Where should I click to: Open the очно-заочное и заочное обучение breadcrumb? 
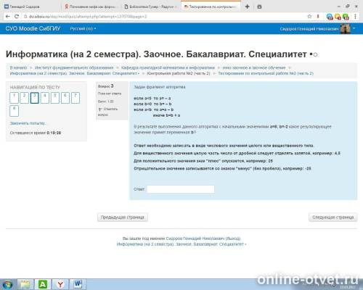254,67
